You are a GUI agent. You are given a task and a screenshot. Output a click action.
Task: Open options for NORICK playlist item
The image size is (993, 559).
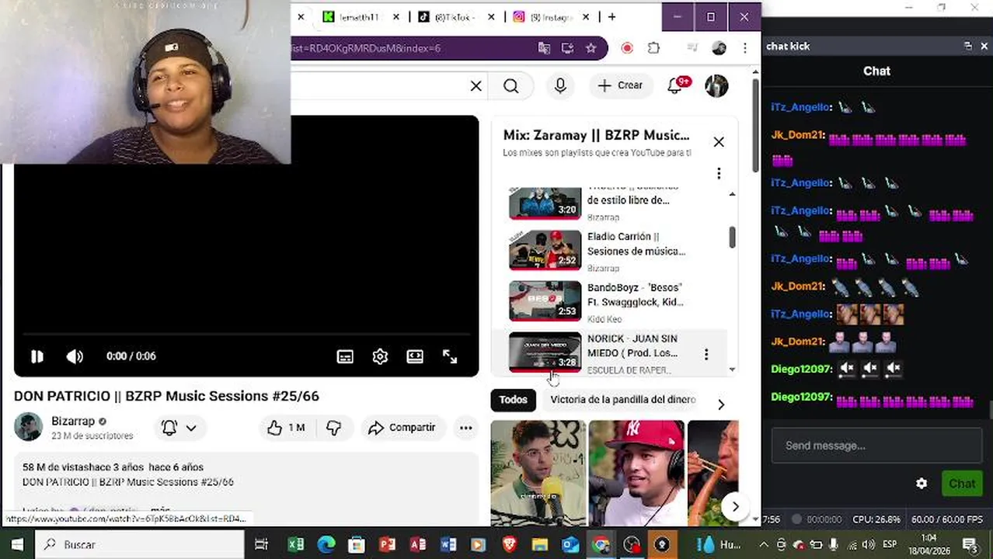[x=706, y=354]
